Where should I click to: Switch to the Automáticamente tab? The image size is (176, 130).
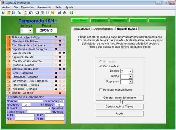pos(103,29)
